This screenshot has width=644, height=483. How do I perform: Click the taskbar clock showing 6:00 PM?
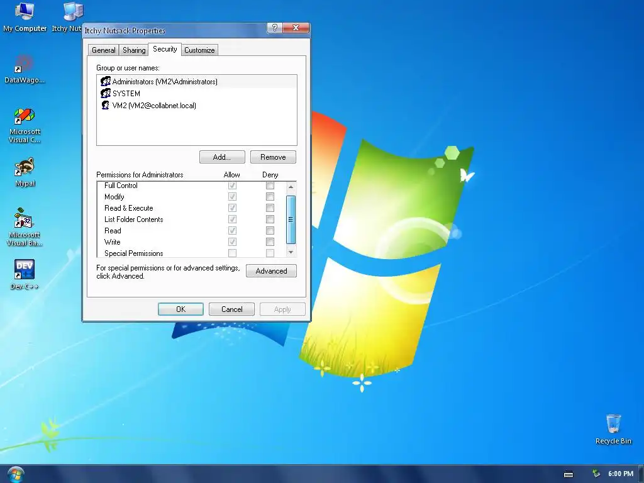pyautogui.click(x=620, y=474)
